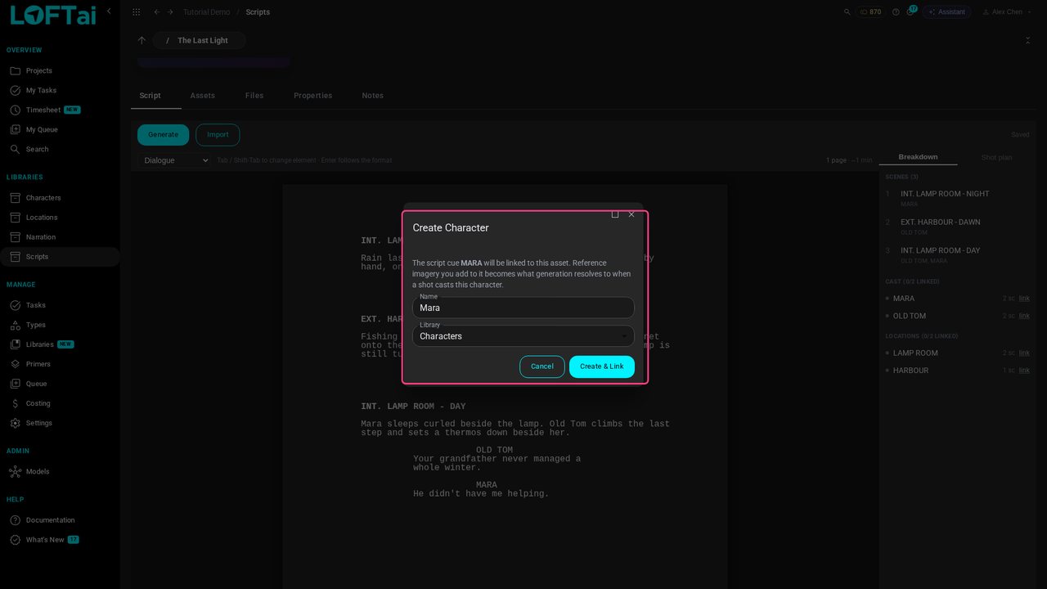Open the Assistant panel

[946, 12]
